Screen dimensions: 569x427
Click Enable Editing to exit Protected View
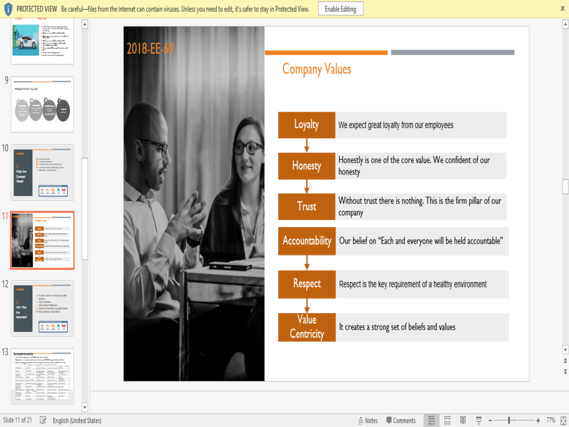coord(340,9)
